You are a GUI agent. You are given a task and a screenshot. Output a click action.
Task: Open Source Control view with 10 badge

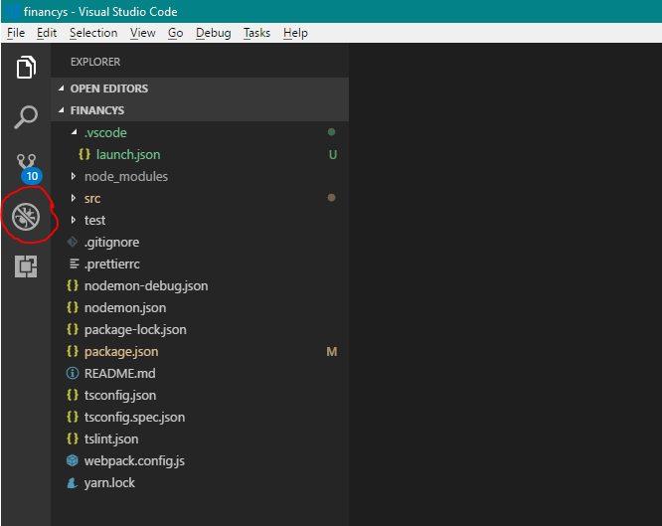coord(28,169)
